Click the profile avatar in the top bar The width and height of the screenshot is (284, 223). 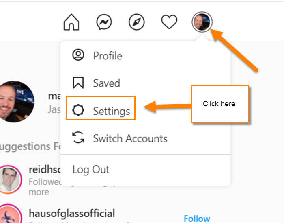(x=202, y=22)
